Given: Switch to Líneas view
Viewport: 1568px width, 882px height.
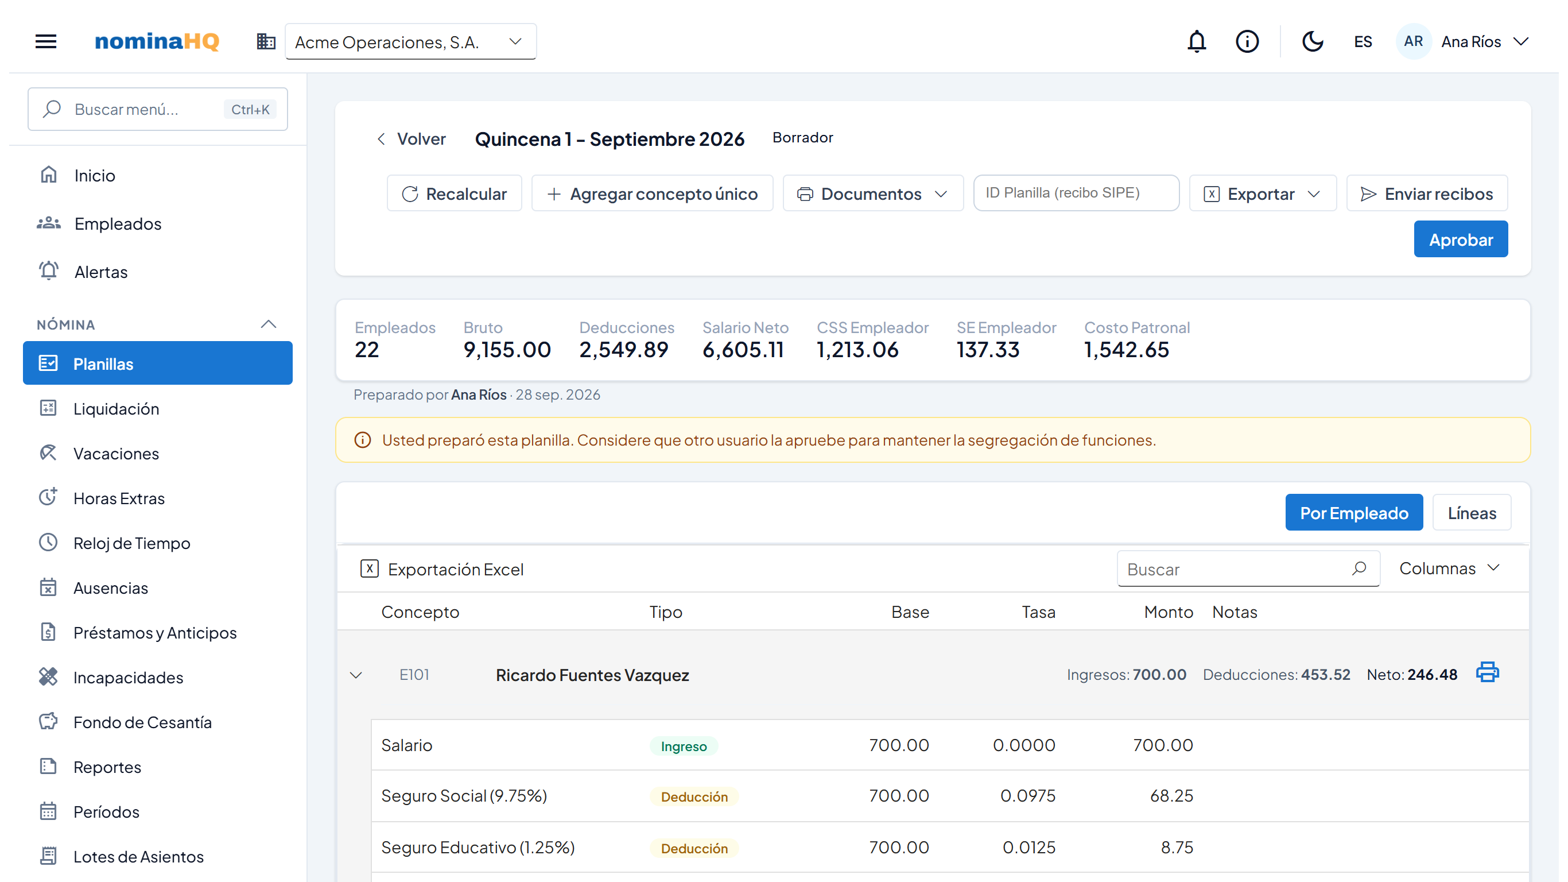Looking at the screenshot, I should [x=1471, y=512].
